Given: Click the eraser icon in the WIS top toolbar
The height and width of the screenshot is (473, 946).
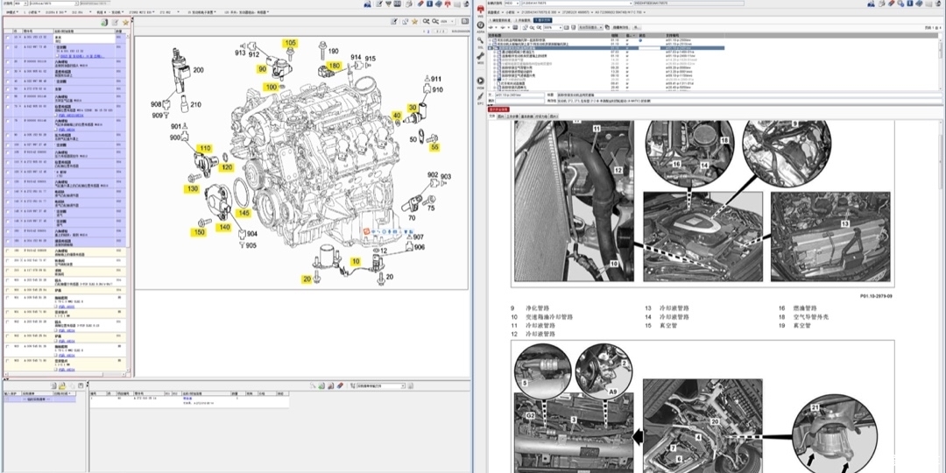Looking at the screenshot, I should (x=891, y=4).
